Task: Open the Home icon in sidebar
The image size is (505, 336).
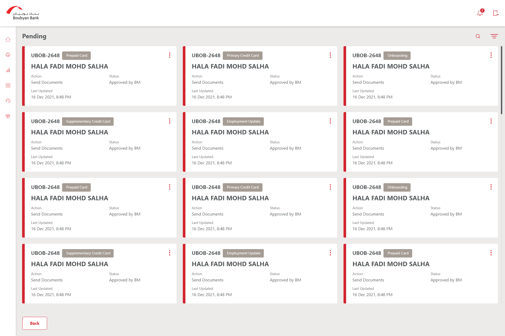Action: [x=8, y=40]
